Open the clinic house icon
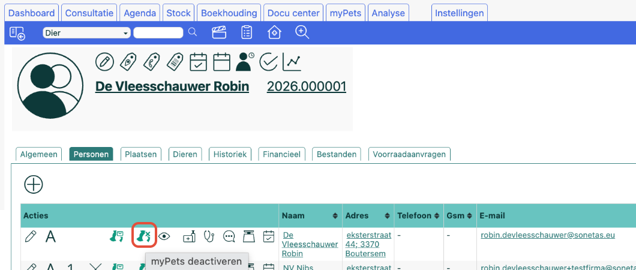Image resolution: width=636 pixels, height=270 pixels. pos(275,32)
